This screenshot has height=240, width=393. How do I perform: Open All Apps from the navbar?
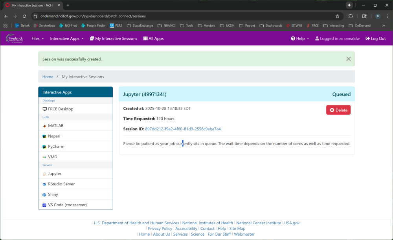[153, 38]
